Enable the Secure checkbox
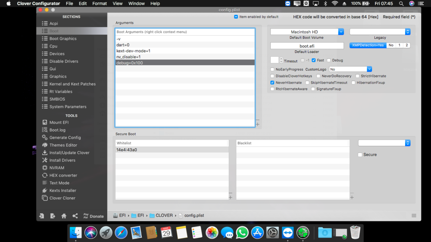The image size is (431, 242). 360,155
